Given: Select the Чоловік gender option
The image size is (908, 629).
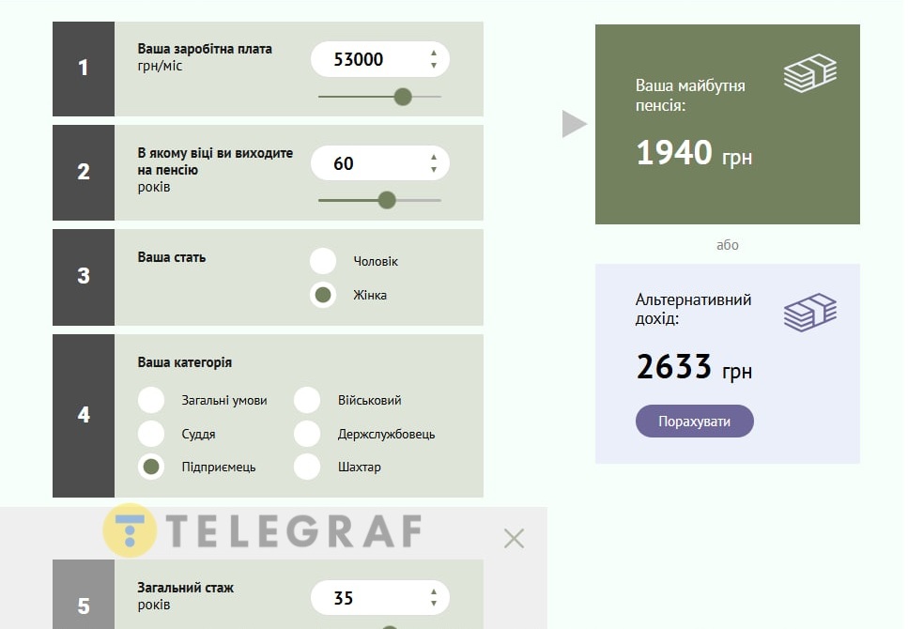Looking at the screenshot, I should pyautogui.click(x=323, y=261).
